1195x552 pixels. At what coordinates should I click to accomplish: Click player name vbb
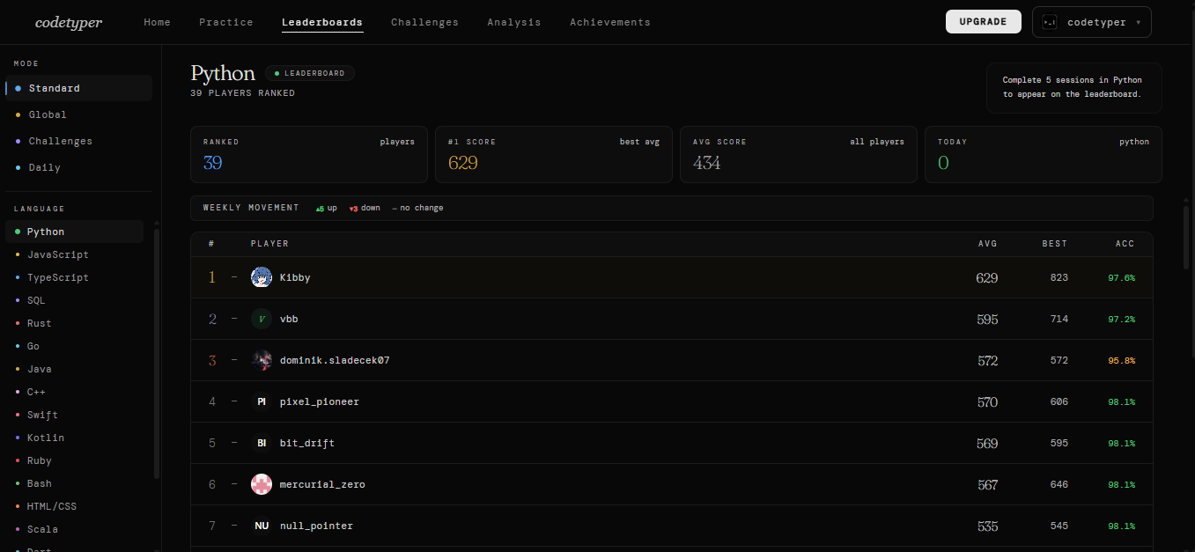[289, 319]
